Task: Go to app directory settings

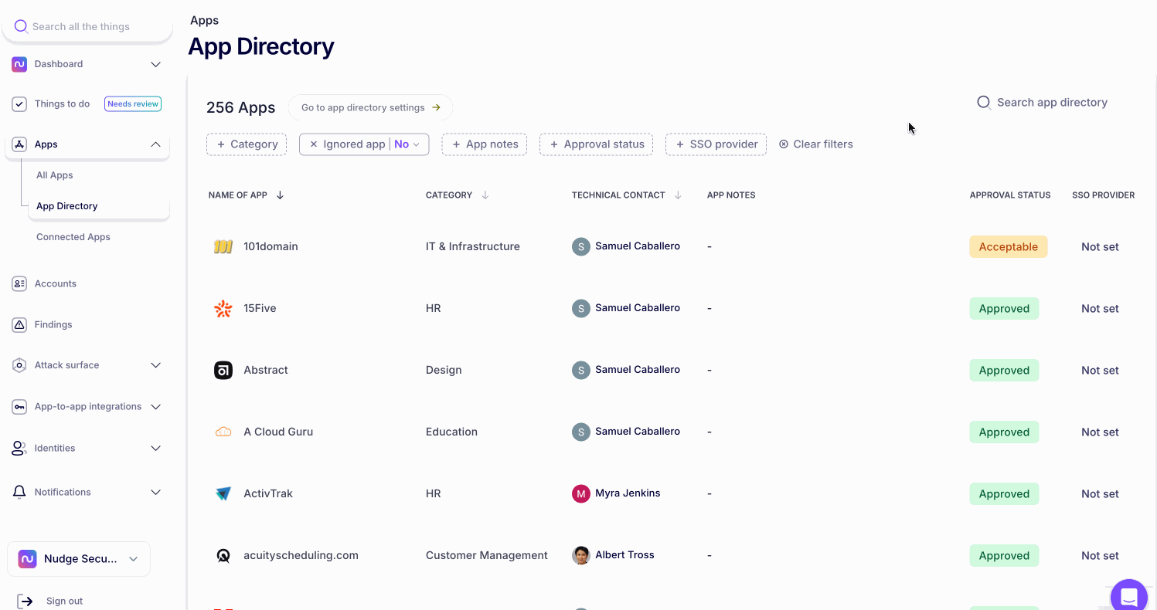Action: 370,107
